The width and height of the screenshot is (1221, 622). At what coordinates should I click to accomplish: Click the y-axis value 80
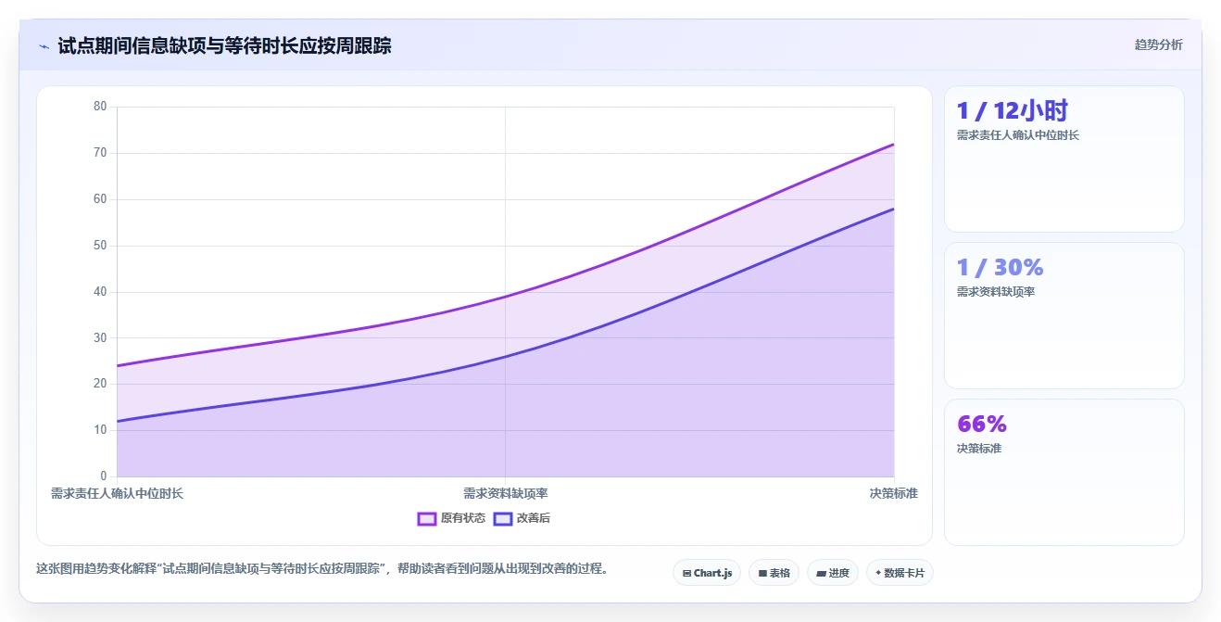(100, 107)
